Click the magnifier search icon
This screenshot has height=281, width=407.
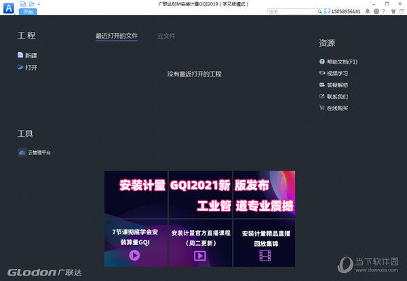tap(319, 12)
